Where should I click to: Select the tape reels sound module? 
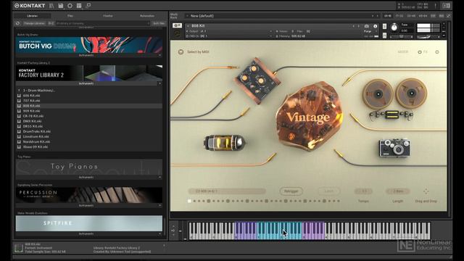(394, 94)
